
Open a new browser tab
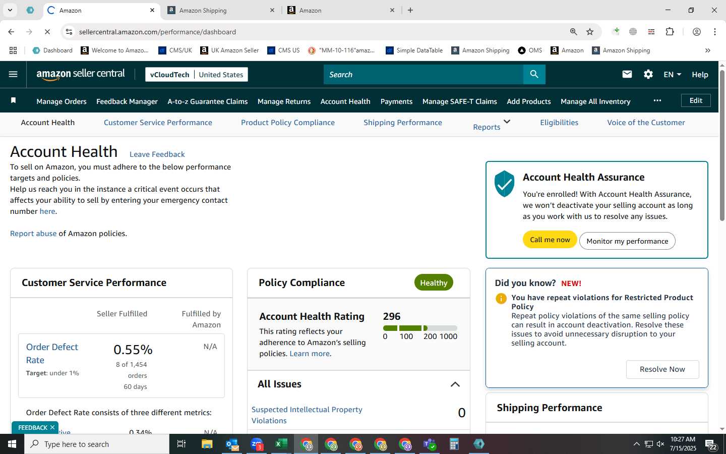click(x=410, y=10)
